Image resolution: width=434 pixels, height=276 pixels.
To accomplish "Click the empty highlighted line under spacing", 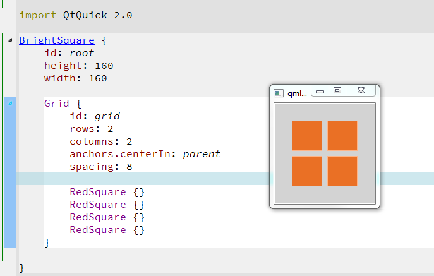I will click(x=158, y=179).
